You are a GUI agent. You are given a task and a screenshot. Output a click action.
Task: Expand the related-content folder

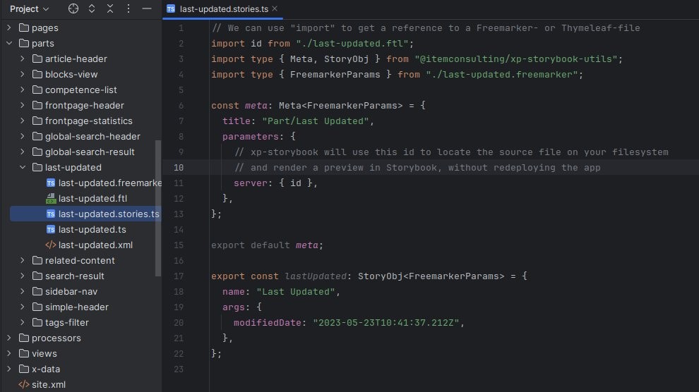[23, 260]
